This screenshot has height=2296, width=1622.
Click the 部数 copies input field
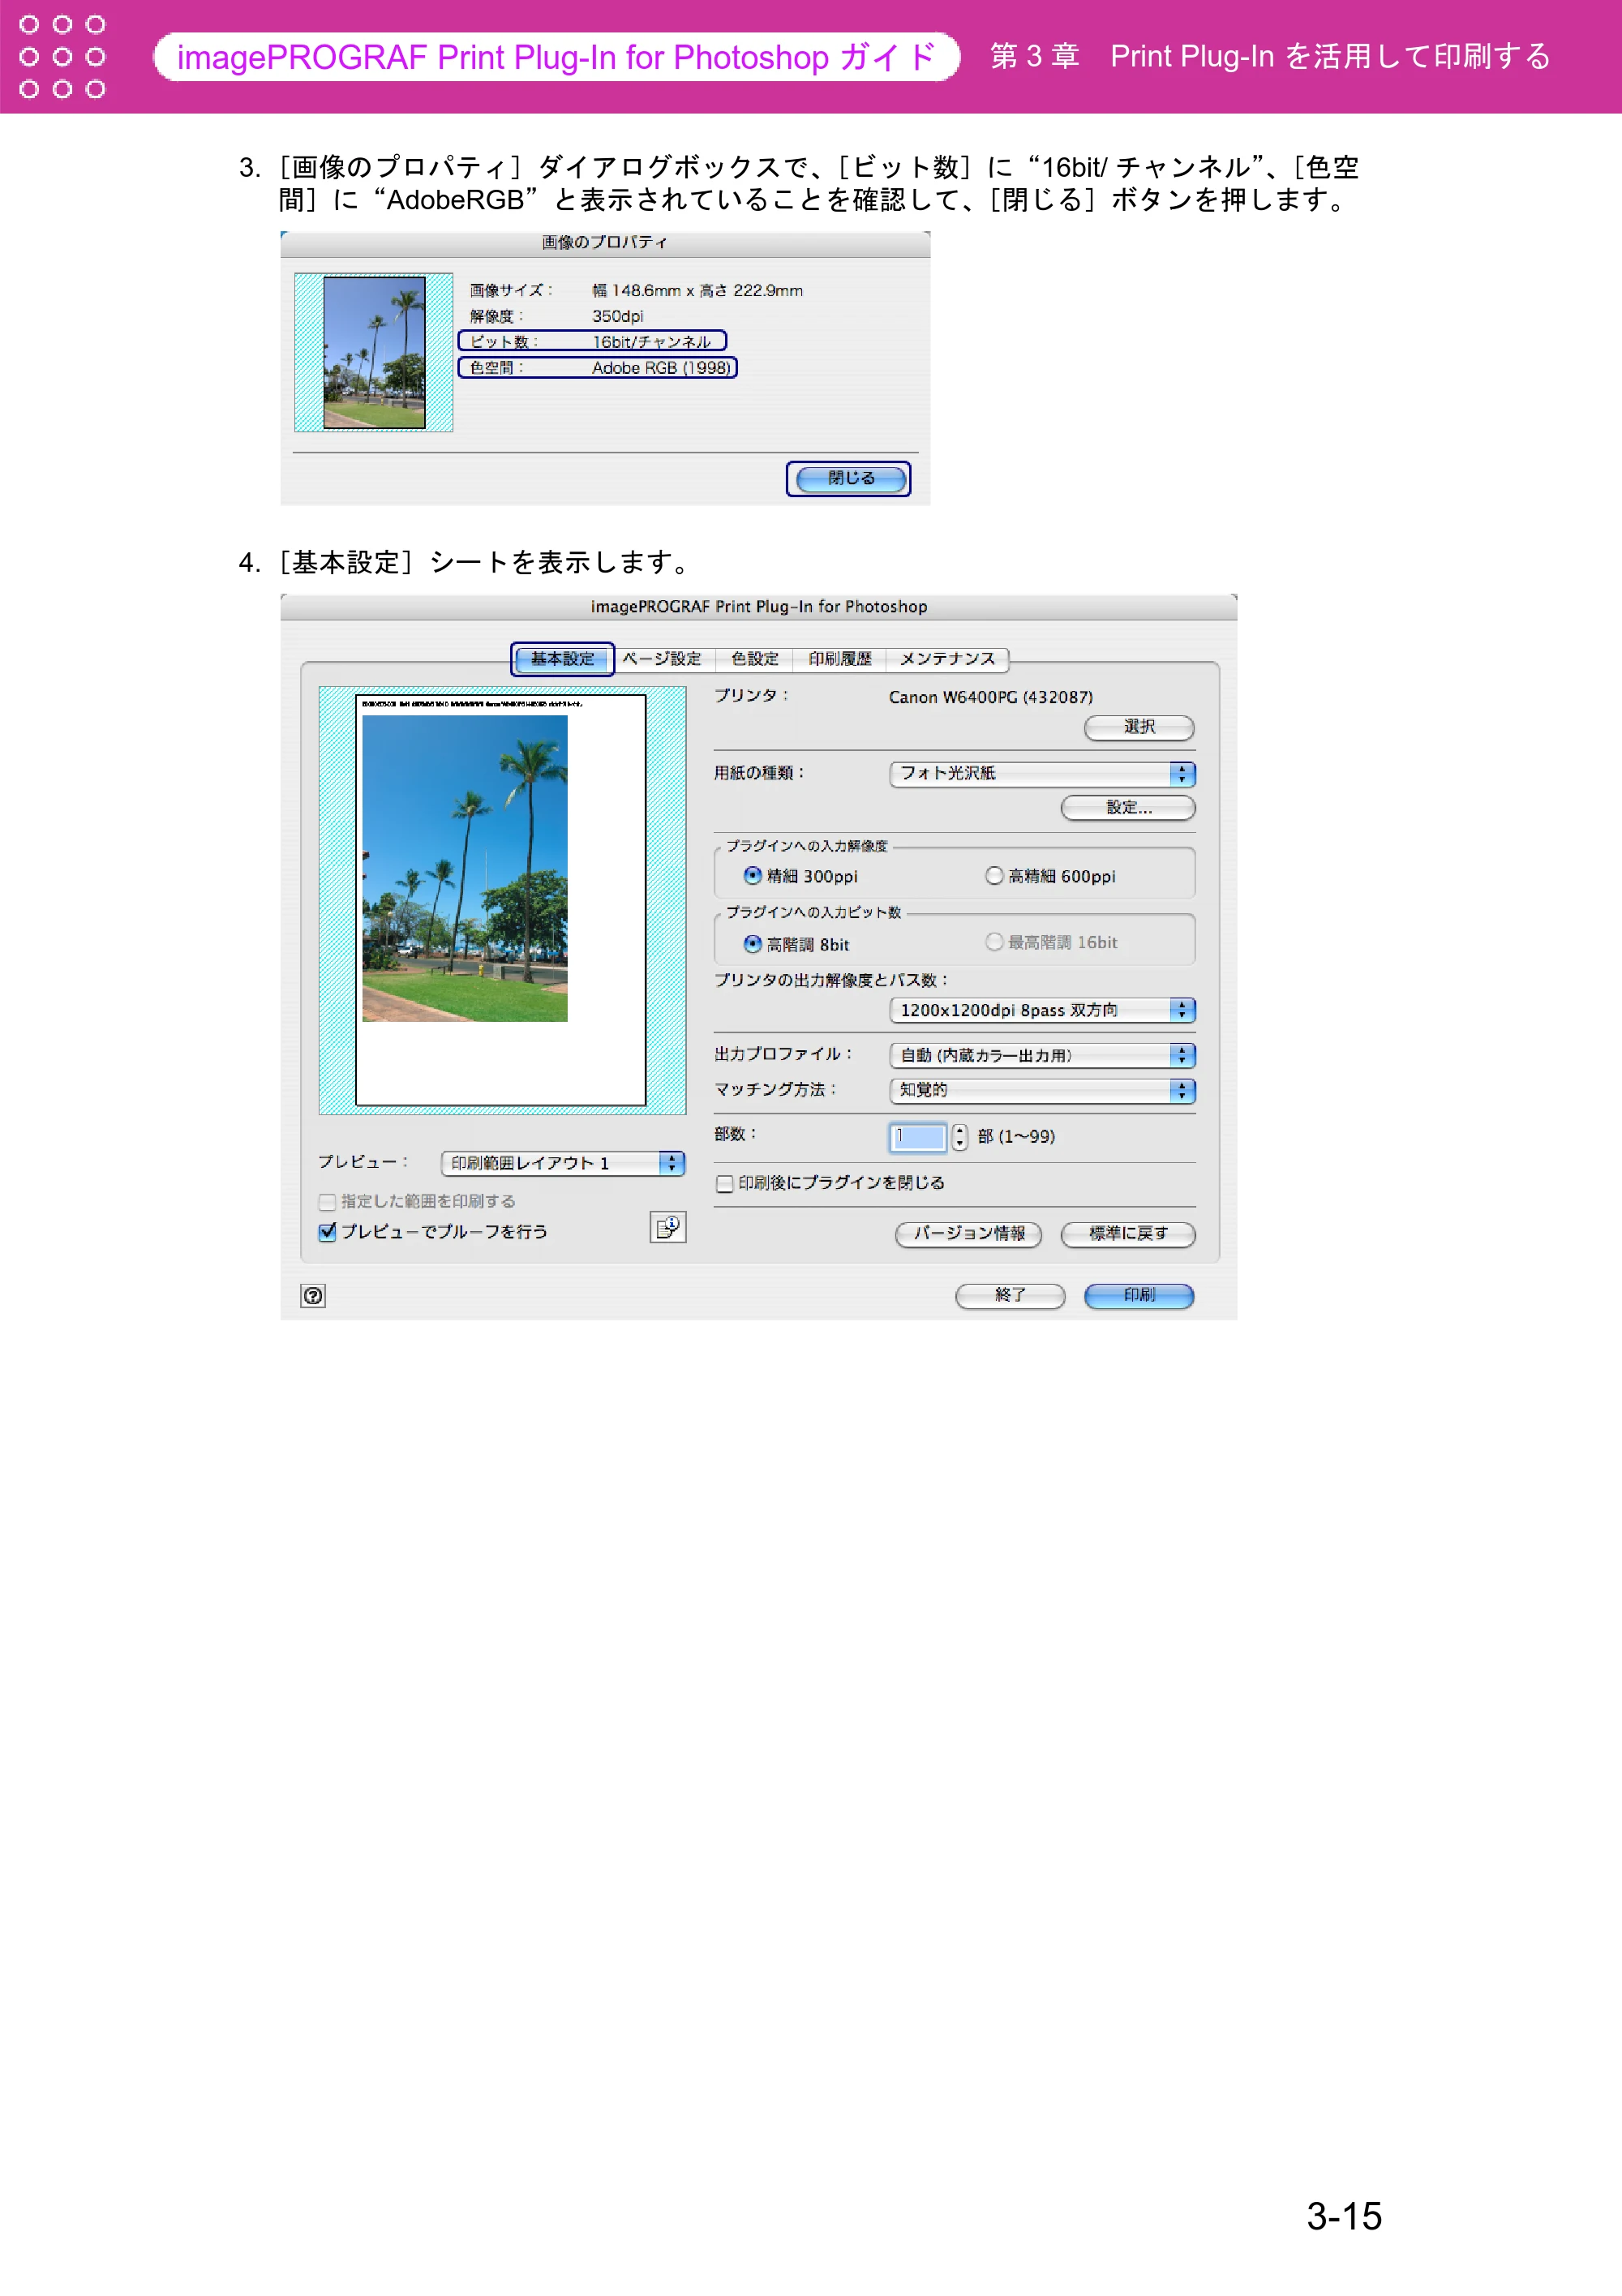click(918, 1136)
